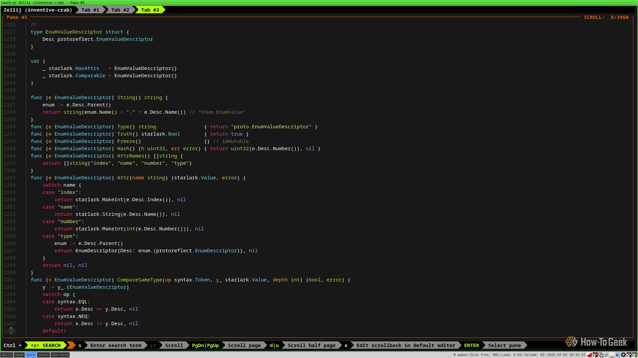Switch to Tab #2 in Zellij

120,10
